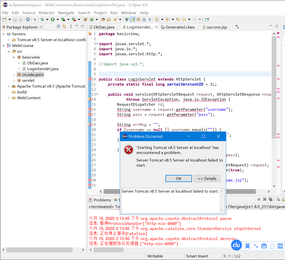The width and height of the screenshot is (285, 260).
Task: Expand the WebContent folder node
Action: coord(9,98)
